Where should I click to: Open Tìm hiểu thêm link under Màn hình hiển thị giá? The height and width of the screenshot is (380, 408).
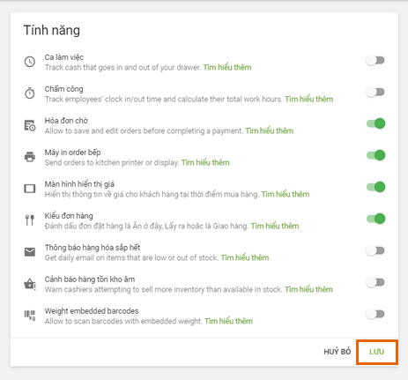tap(286, 194)
